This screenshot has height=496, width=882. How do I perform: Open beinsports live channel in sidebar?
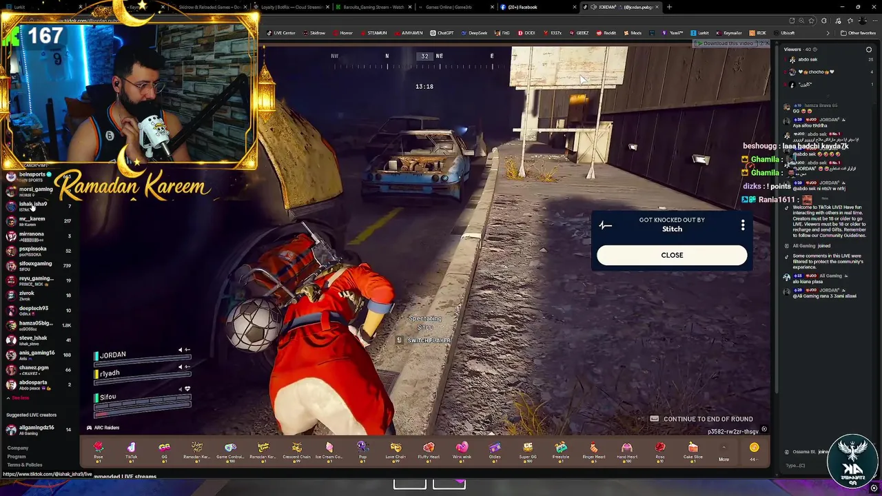pyautogui.click(x=38, y=176)
